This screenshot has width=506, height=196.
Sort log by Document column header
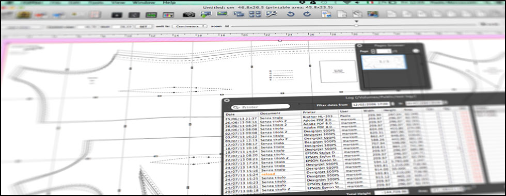pyautogui.click(x=280, y=113)
